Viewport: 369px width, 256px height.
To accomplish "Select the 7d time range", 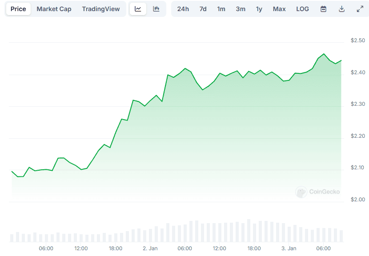I will pos(203,9).
